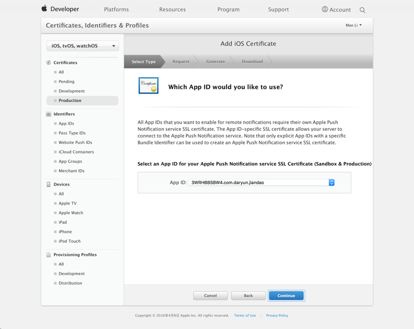Click the Certificates section icon
This screenshot has height=329, width=414.
49,63
